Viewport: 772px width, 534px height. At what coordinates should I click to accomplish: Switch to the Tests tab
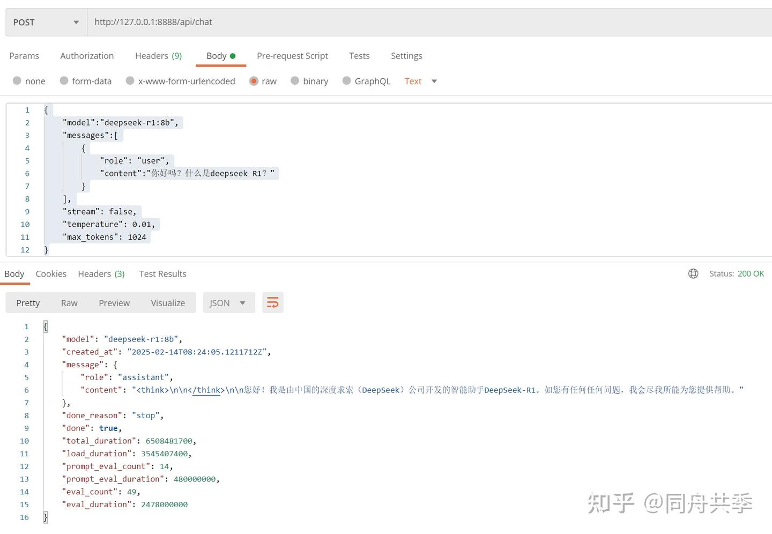click(x=359, y=56)
